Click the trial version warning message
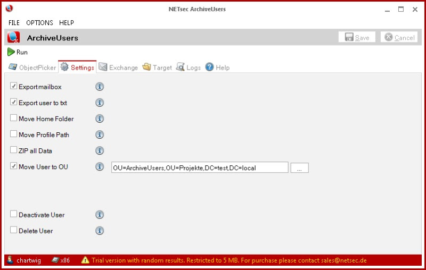The width and height of the screenshot is (426, 270). (229, 260)
